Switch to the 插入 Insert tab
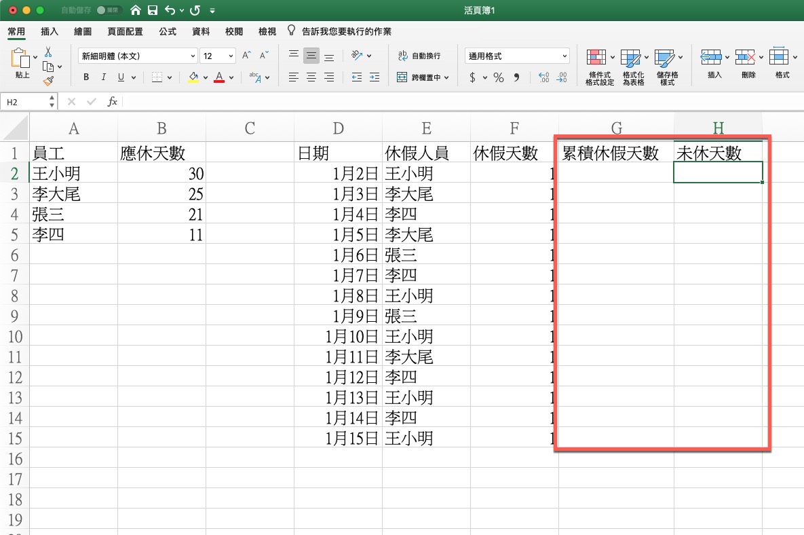 coord(50,31)
